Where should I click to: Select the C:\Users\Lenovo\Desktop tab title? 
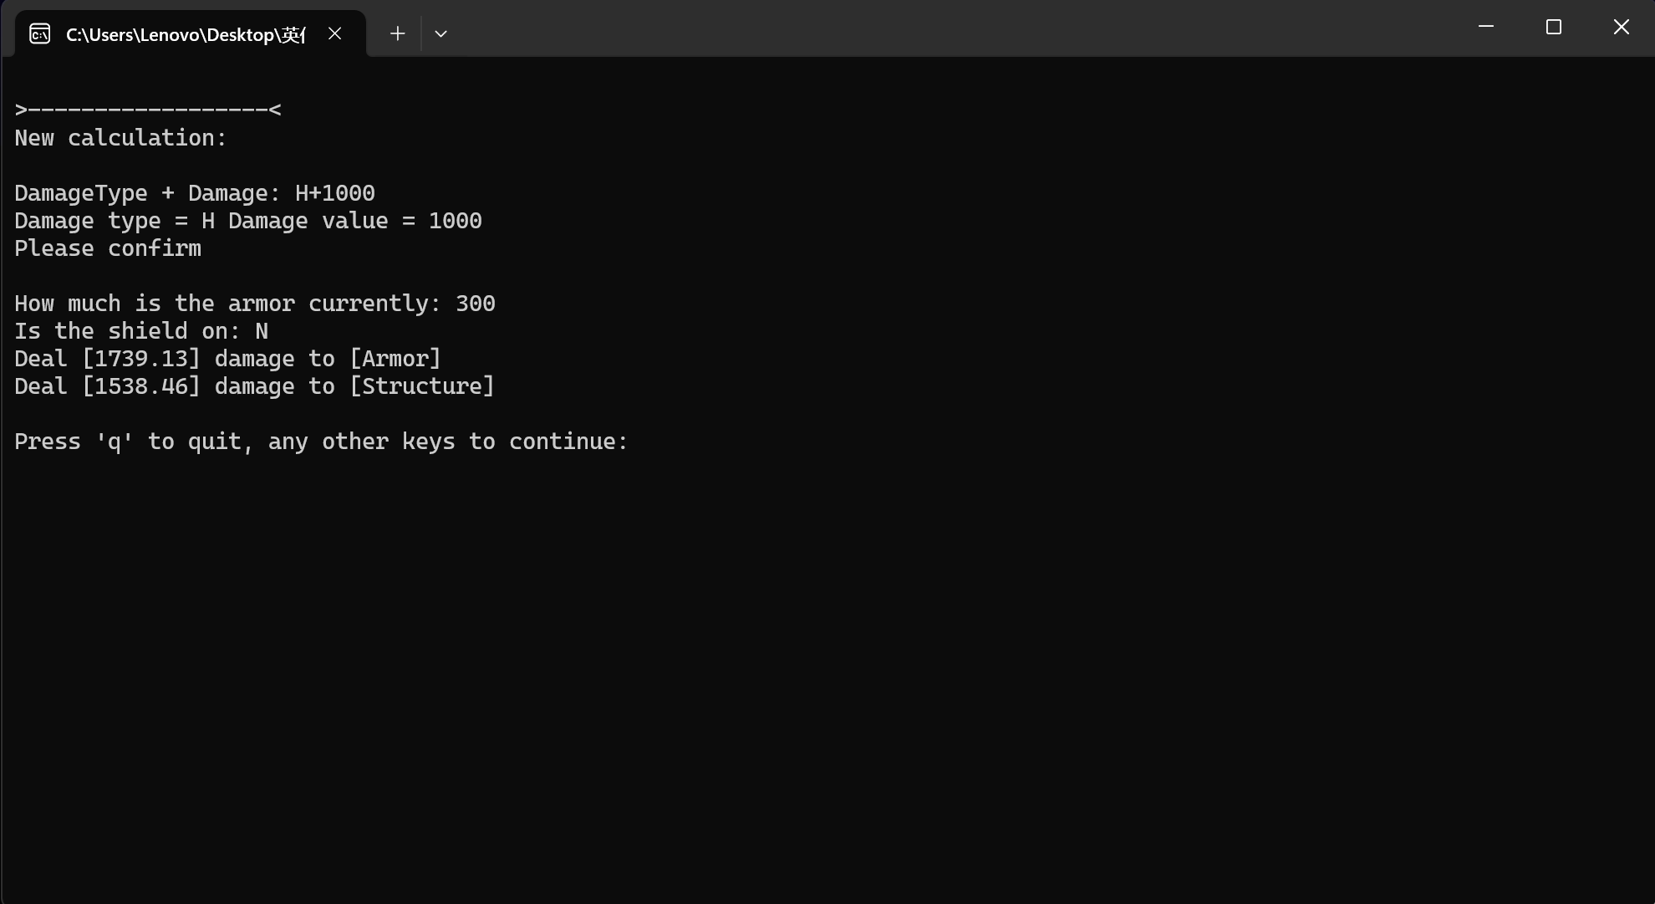[x=186, y=34]
